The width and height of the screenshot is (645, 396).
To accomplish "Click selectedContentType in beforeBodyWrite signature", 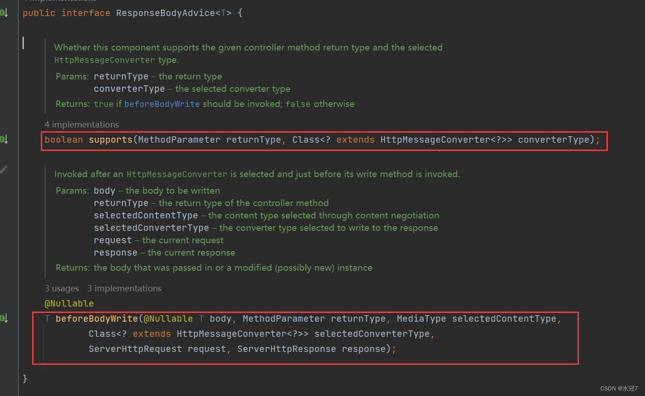I will tap(504, 318).
